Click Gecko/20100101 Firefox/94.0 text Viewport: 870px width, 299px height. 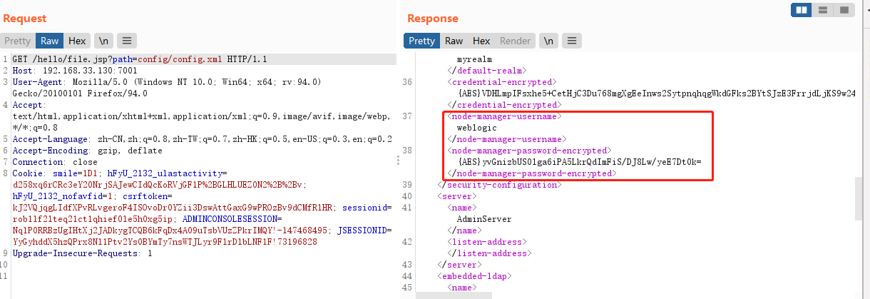[x=80, y=93]
